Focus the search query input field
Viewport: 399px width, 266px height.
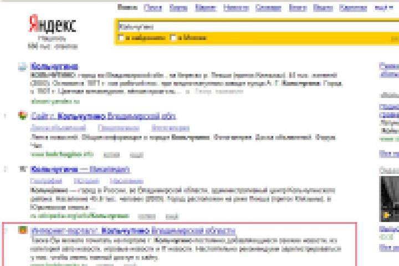point(258,27)
